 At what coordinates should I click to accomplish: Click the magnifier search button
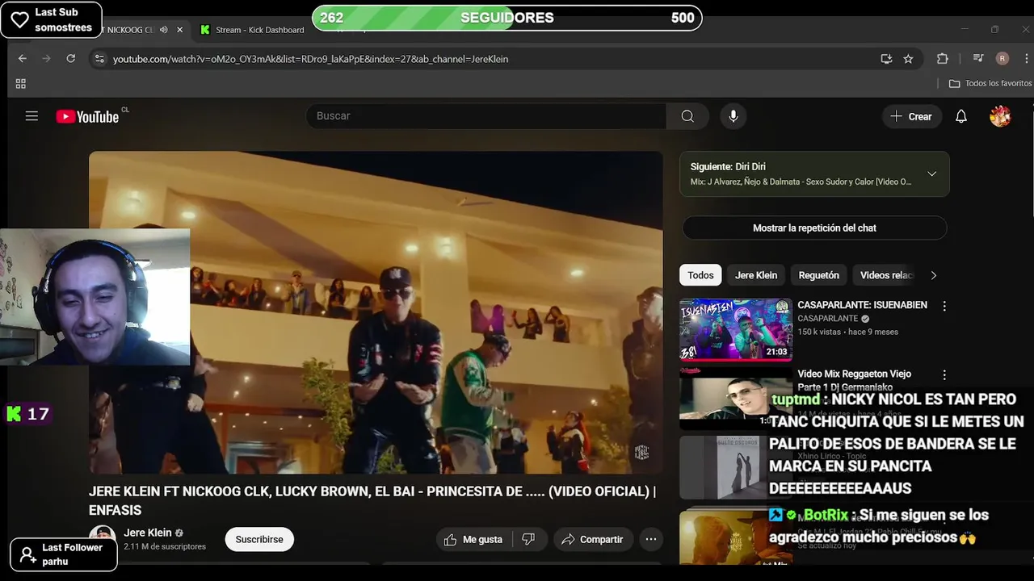click(687, 116)
